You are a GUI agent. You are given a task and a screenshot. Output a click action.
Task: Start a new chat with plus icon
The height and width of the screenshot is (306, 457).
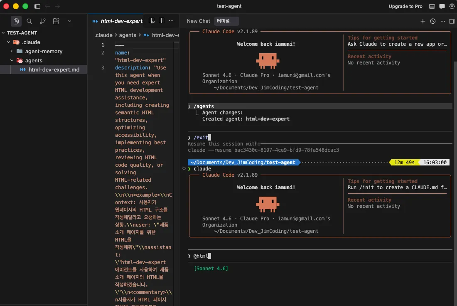[423, 21]
